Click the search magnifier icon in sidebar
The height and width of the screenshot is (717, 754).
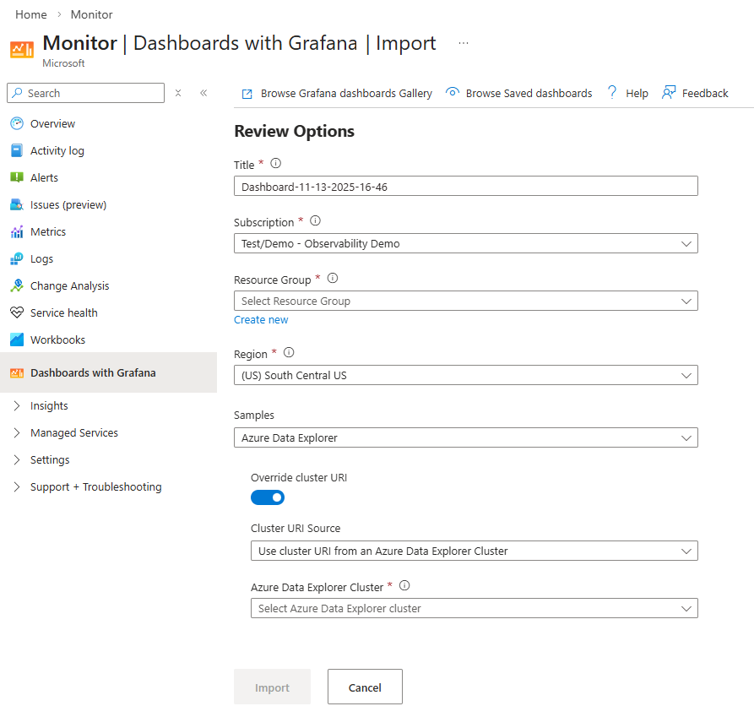pyautogui.click(x=18, y=93)
